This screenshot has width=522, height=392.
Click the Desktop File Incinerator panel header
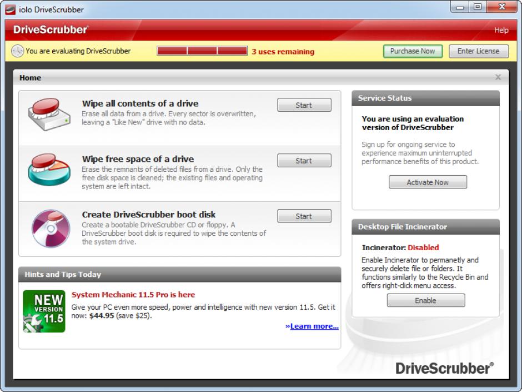pyautogui.click(x=426, y=227)
